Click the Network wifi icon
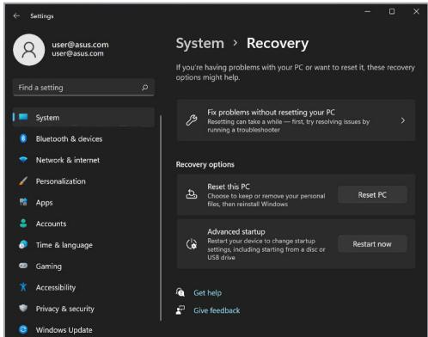 23,160
